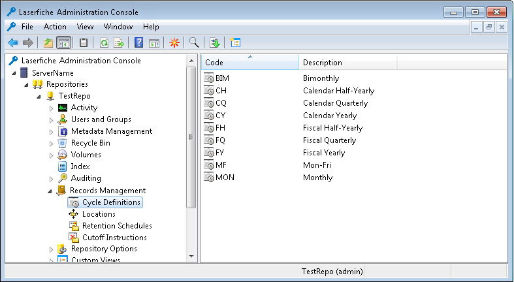
Task: Click the gray Forward arrow in toolbar
Action: 28,42
